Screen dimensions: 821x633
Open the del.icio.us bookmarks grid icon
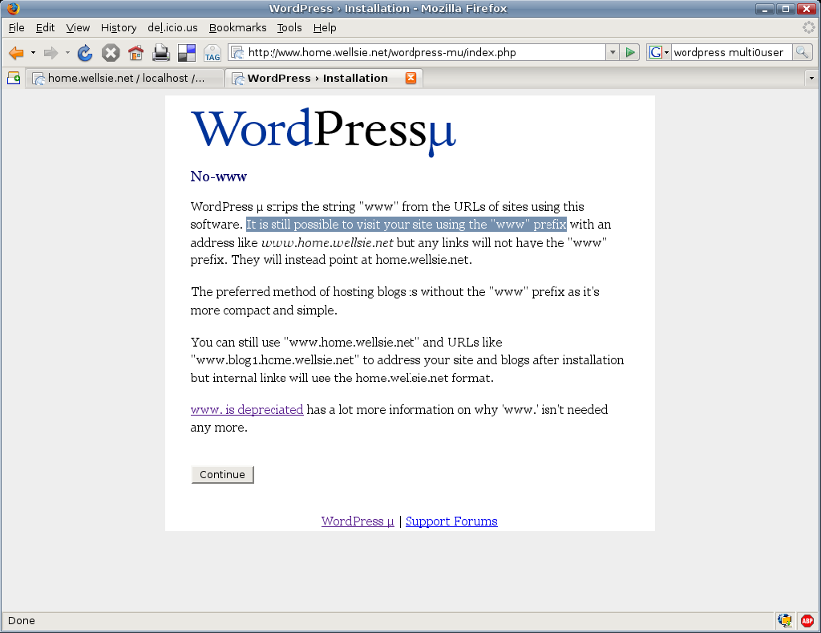pos(186,53)
